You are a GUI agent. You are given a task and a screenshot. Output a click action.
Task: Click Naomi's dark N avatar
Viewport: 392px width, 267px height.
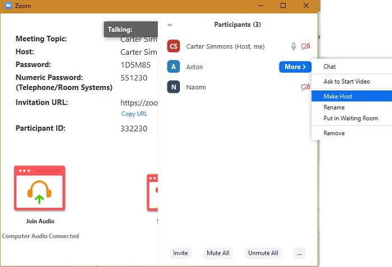pyautogui.click(x=174, y=87)
